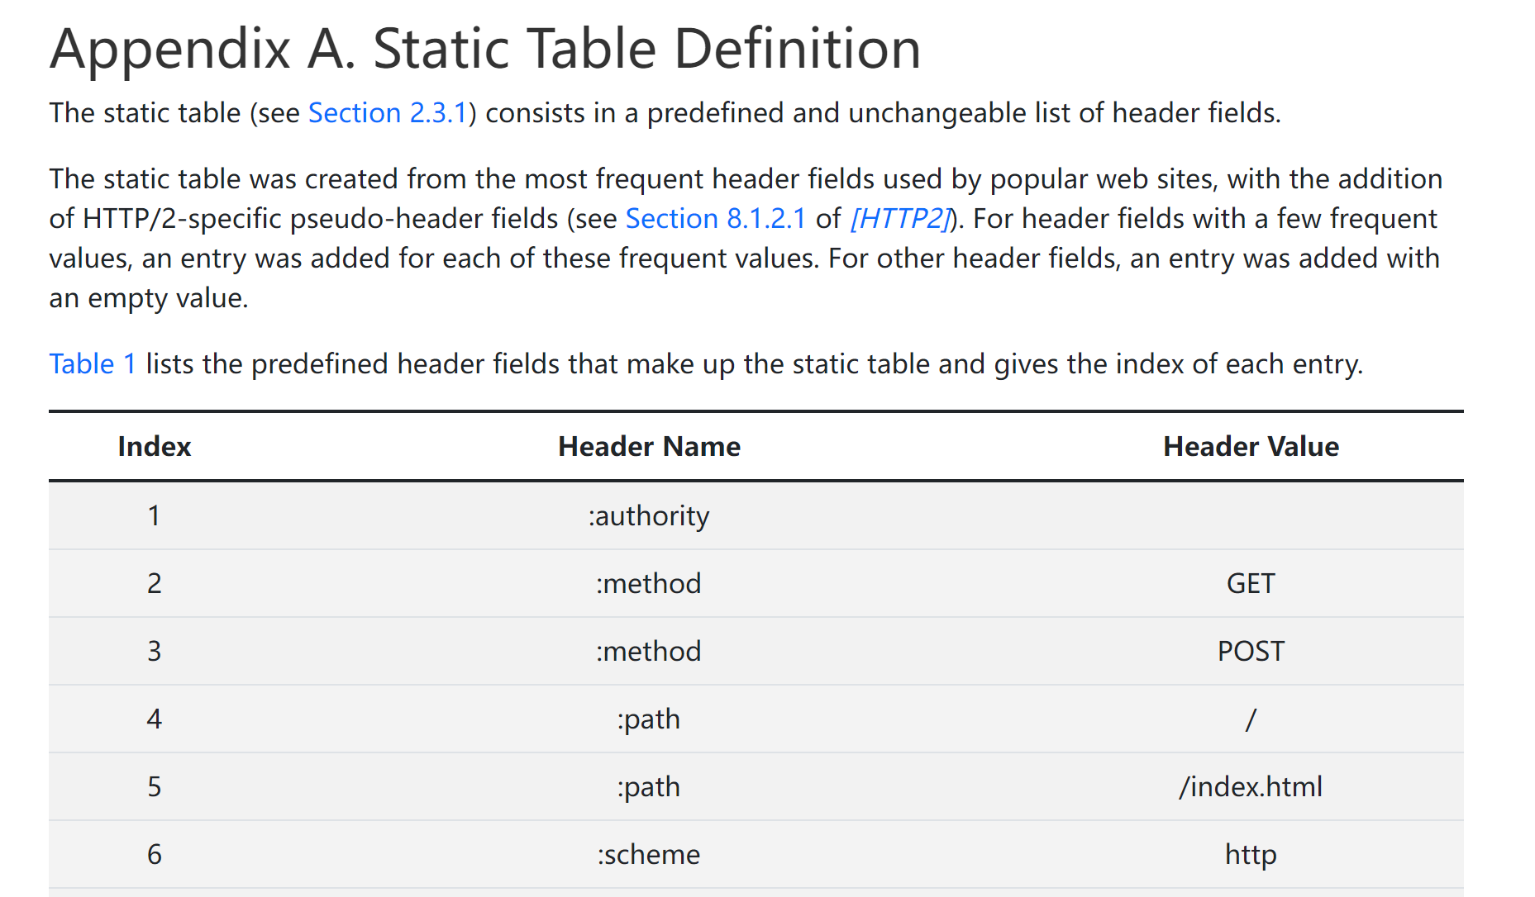Click the :method name in row 3

pyautogui.click(x=649, y=651)
